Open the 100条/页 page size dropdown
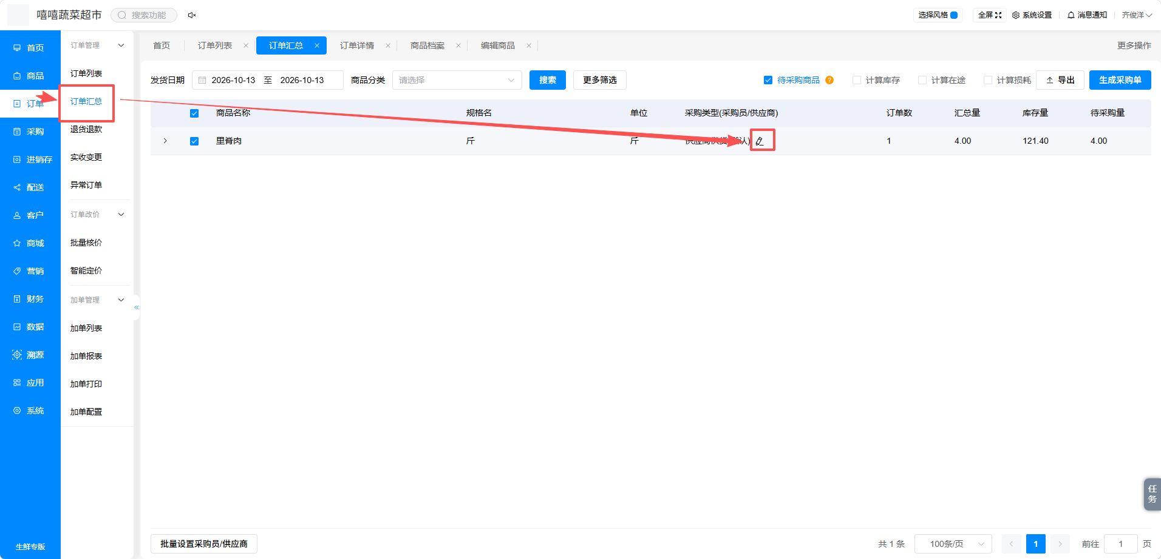The height and width of the screenshot is (559, 1161). (953, 544)
